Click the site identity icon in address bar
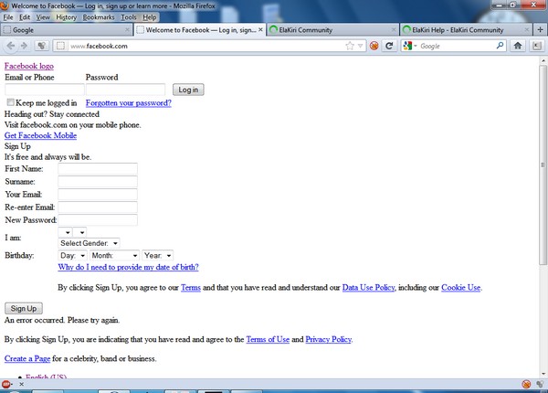The image size is (548, 393). tap(61, 46)
